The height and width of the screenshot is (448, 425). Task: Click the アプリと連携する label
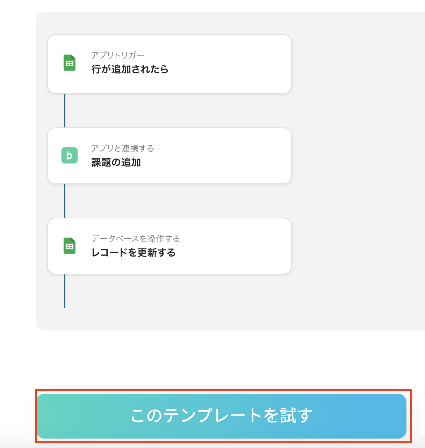pos(123,148)
